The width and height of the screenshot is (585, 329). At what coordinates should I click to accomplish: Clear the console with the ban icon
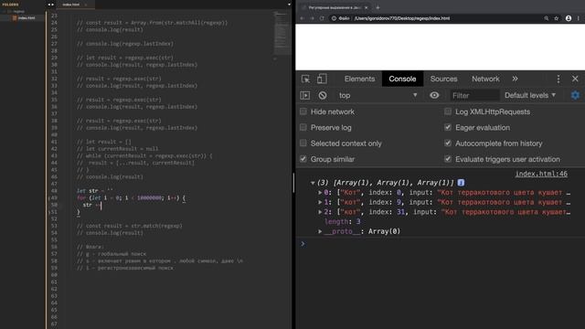click(323, 95)
